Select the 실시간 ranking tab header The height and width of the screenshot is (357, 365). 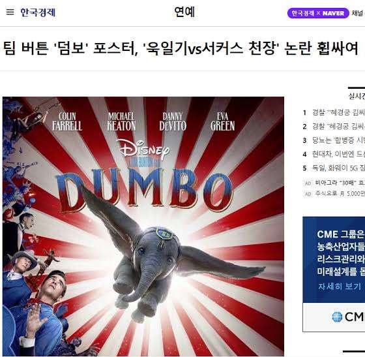pos(357,96)
